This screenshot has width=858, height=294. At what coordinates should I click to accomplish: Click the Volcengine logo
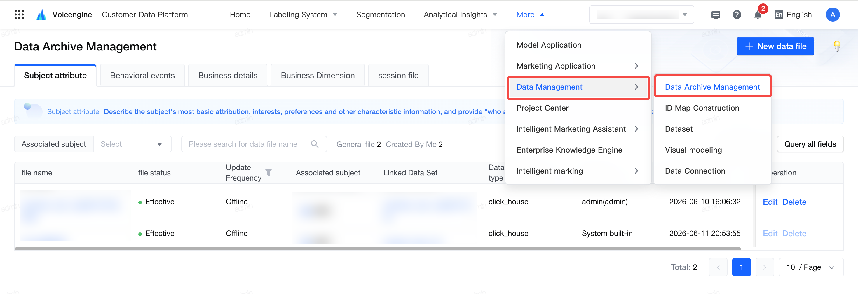pos(41,15)
